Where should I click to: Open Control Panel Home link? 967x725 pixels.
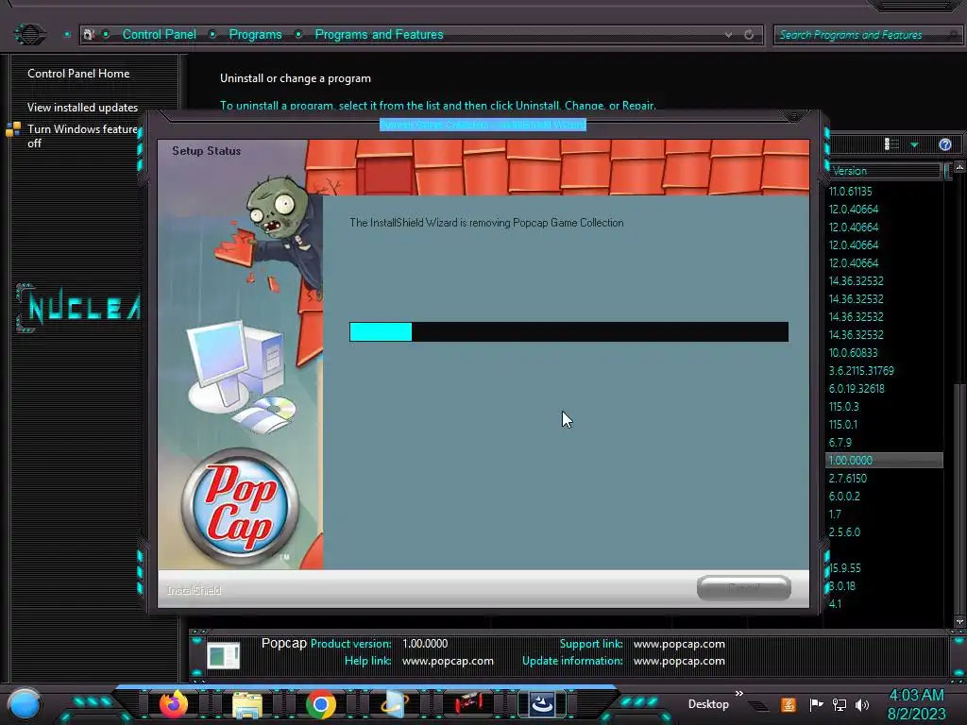[78, 74]
